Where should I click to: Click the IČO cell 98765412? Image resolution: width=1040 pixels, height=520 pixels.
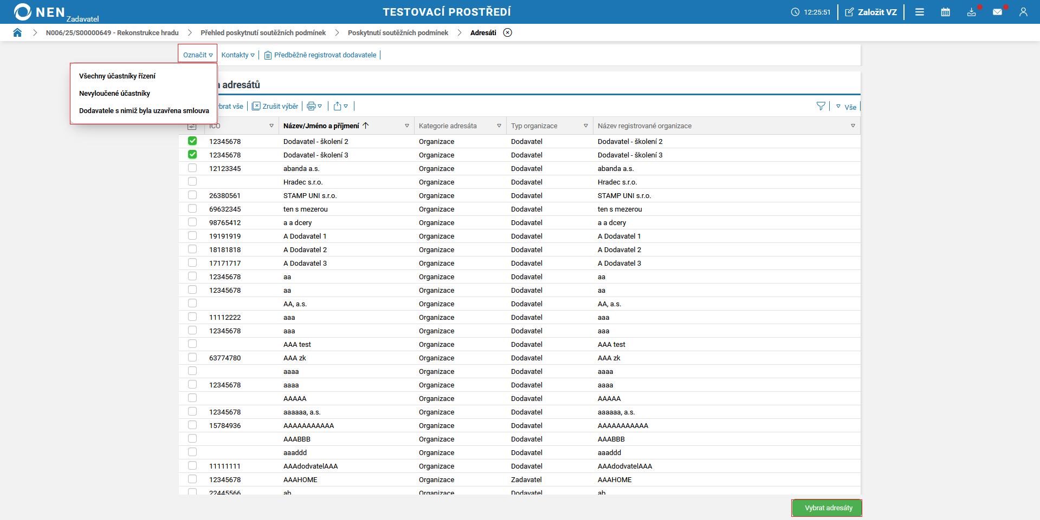coord(225,222)
